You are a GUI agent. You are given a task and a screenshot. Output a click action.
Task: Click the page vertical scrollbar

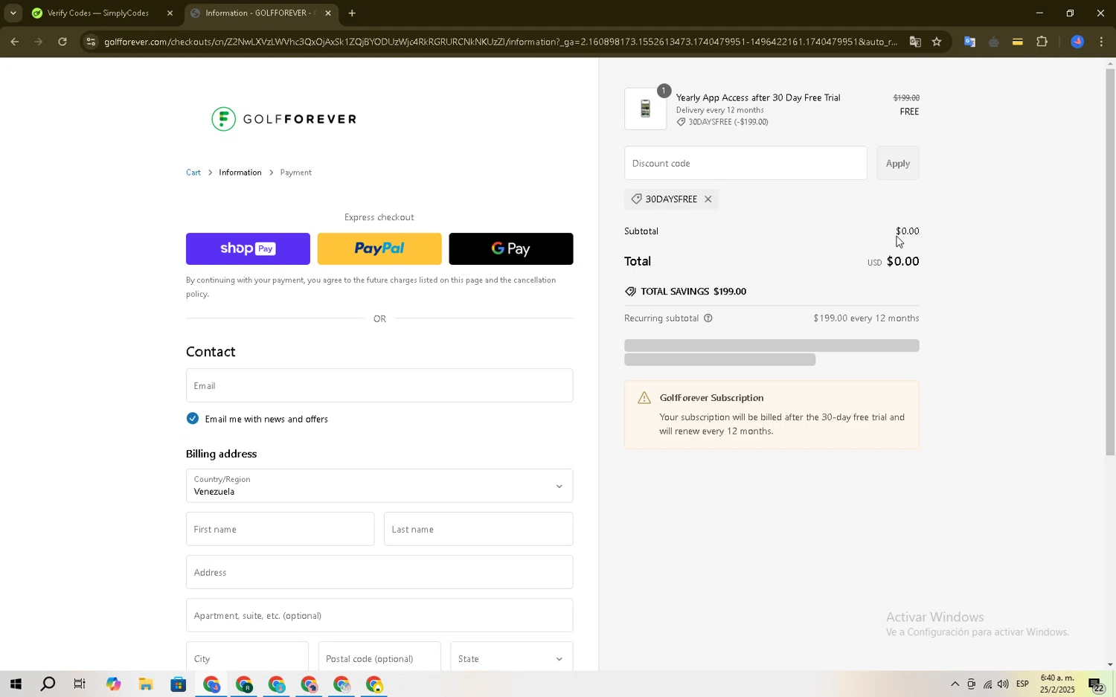click(1110, 262)
